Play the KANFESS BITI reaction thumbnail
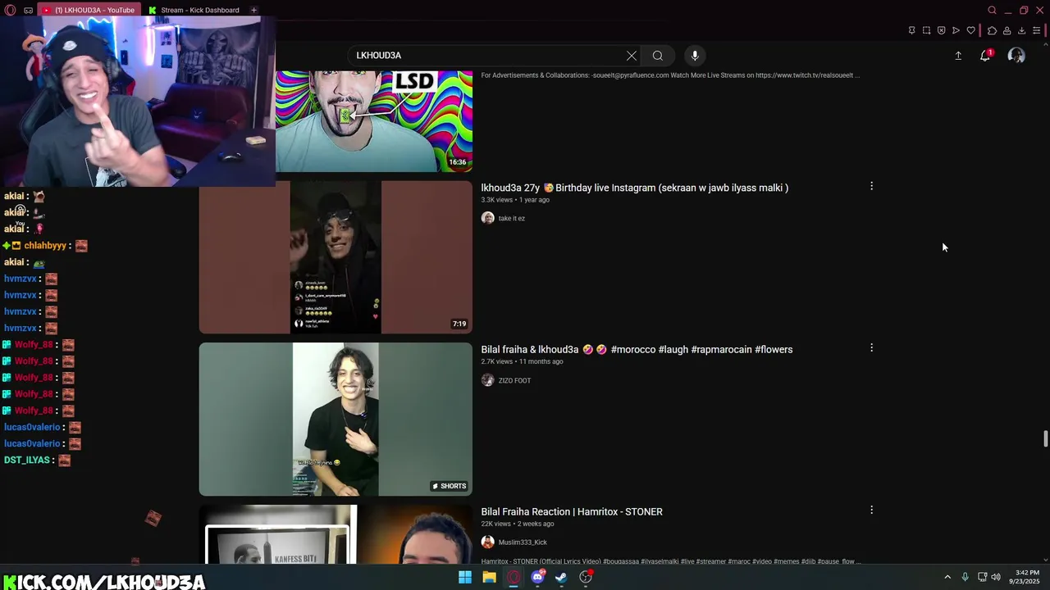This screenshot has width=1050, height=590. click(336, 534)
